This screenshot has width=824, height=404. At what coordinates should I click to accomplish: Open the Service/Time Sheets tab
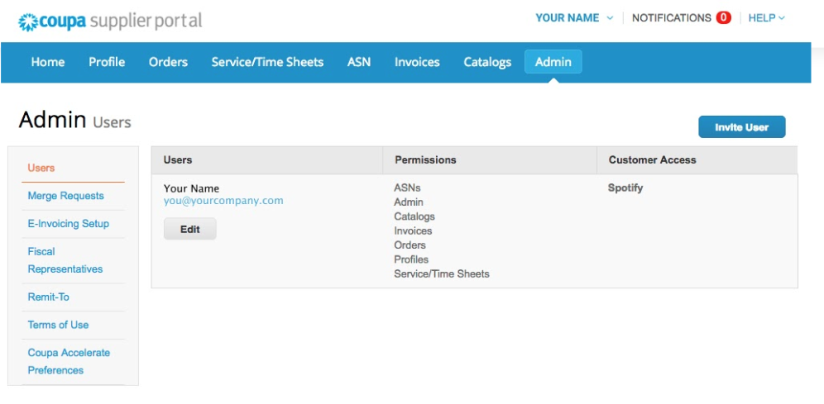click(267, 62)
